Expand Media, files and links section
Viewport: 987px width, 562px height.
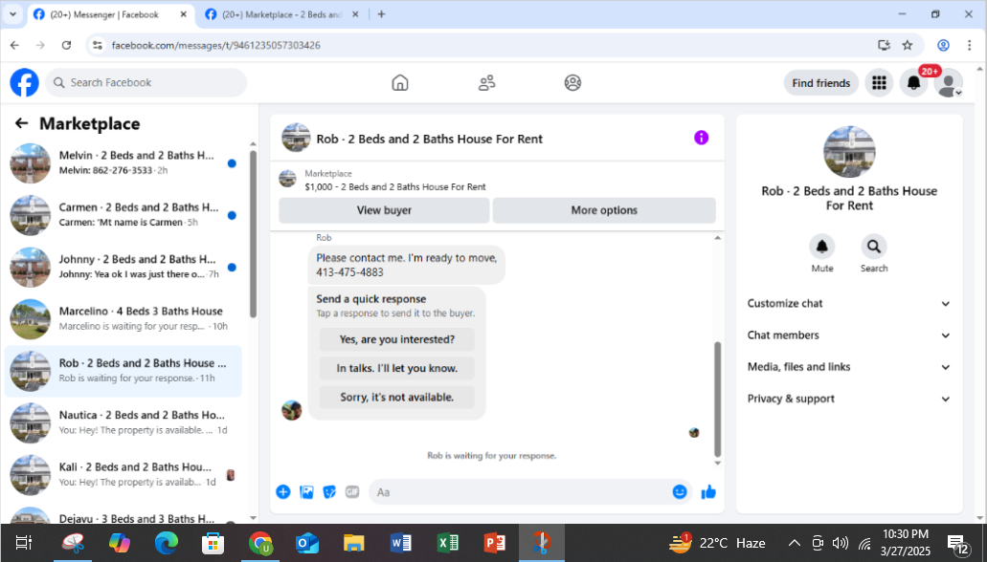click(x=848, y=367)
